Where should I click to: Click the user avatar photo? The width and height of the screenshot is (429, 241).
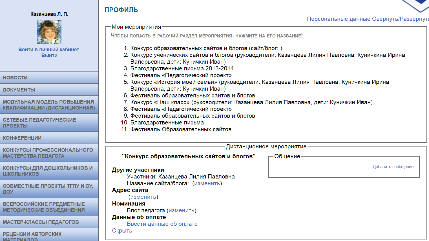coord(49,32)
